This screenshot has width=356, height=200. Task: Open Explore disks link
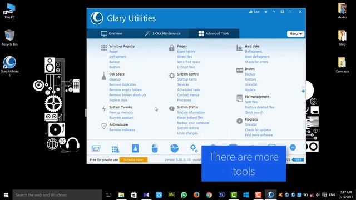pos(118,100)
